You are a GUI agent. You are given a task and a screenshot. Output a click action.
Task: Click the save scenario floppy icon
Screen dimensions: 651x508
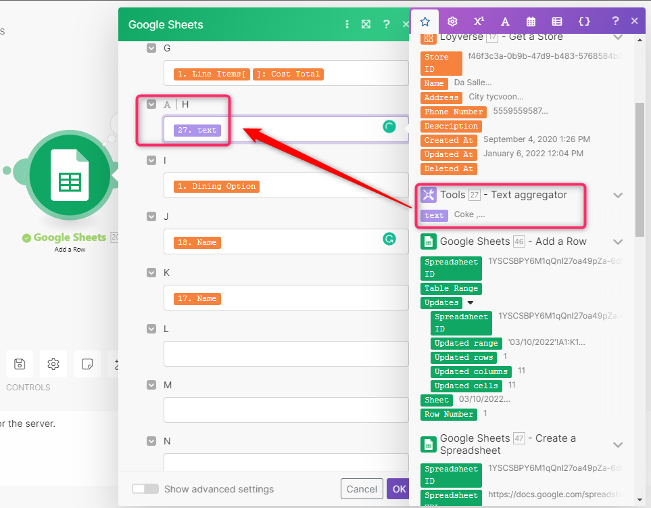[20, 364]
